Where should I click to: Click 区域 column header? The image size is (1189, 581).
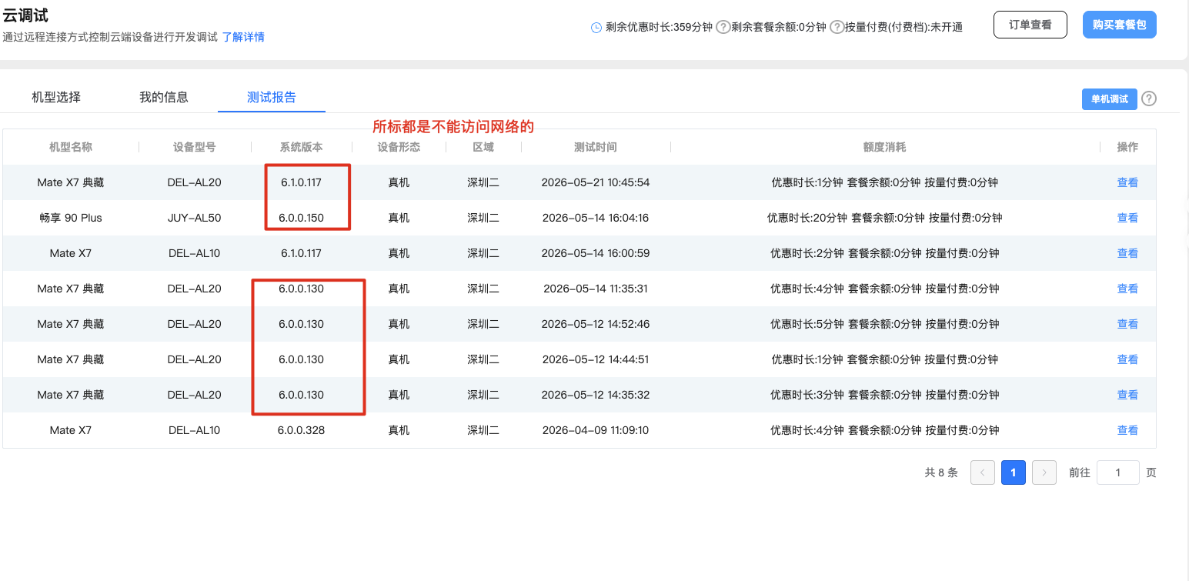[483, 147]
